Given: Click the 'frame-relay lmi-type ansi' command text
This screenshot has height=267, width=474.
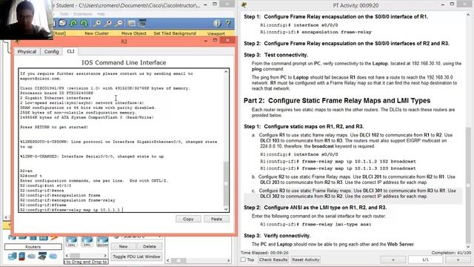Looking at the screenshot, I should pyautogui.click(x=336, y=224).
